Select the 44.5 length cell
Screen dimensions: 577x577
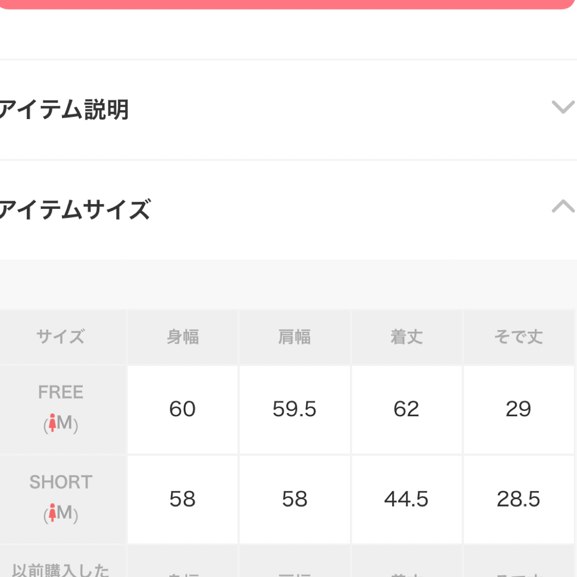[x=407, y=500]
